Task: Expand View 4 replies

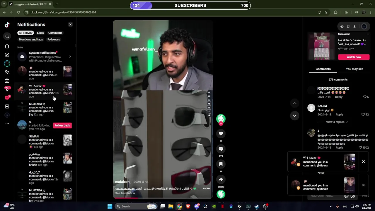Action: [x=337, y=122]
